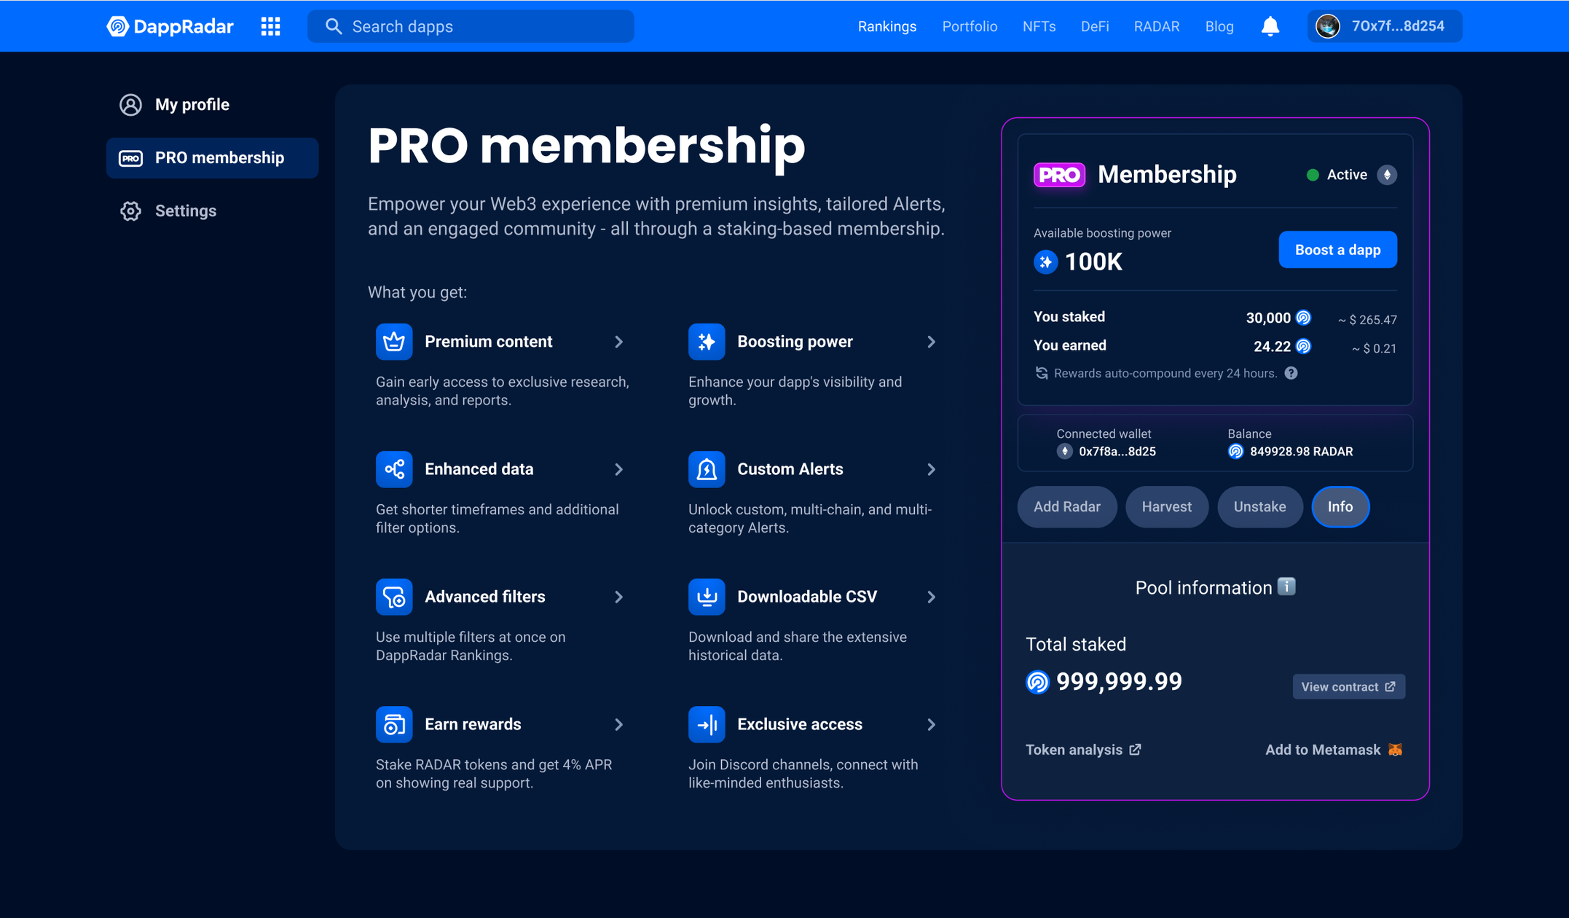Expand Boosting power chevron

(931, 342)
